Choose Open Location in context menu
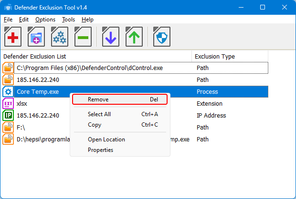The image size is (296, 199). click(106, 139)
